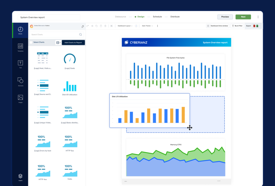Go to the Distribute step
The image size is (275, 186).
click(x=175, y=17)
